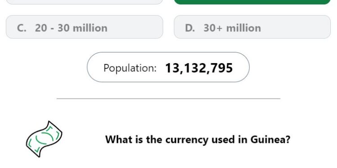Click the '30+ million' text
The height and width of the screenshot is (168, 337).
(x=232, y=28)
